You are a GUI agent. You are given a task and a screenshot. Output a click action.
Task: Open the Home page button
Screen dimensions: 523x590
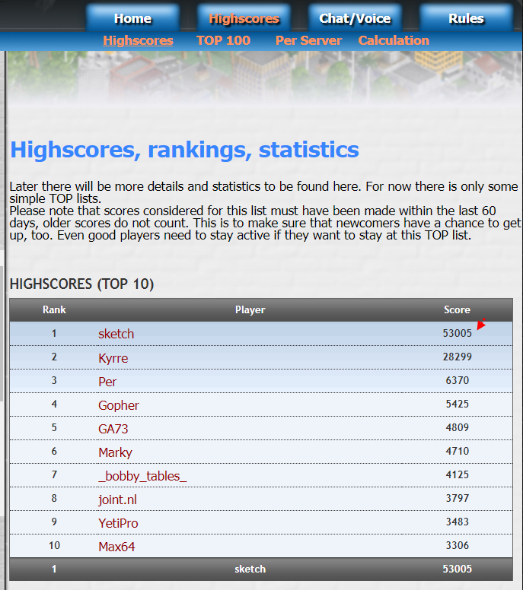(132, 18)
